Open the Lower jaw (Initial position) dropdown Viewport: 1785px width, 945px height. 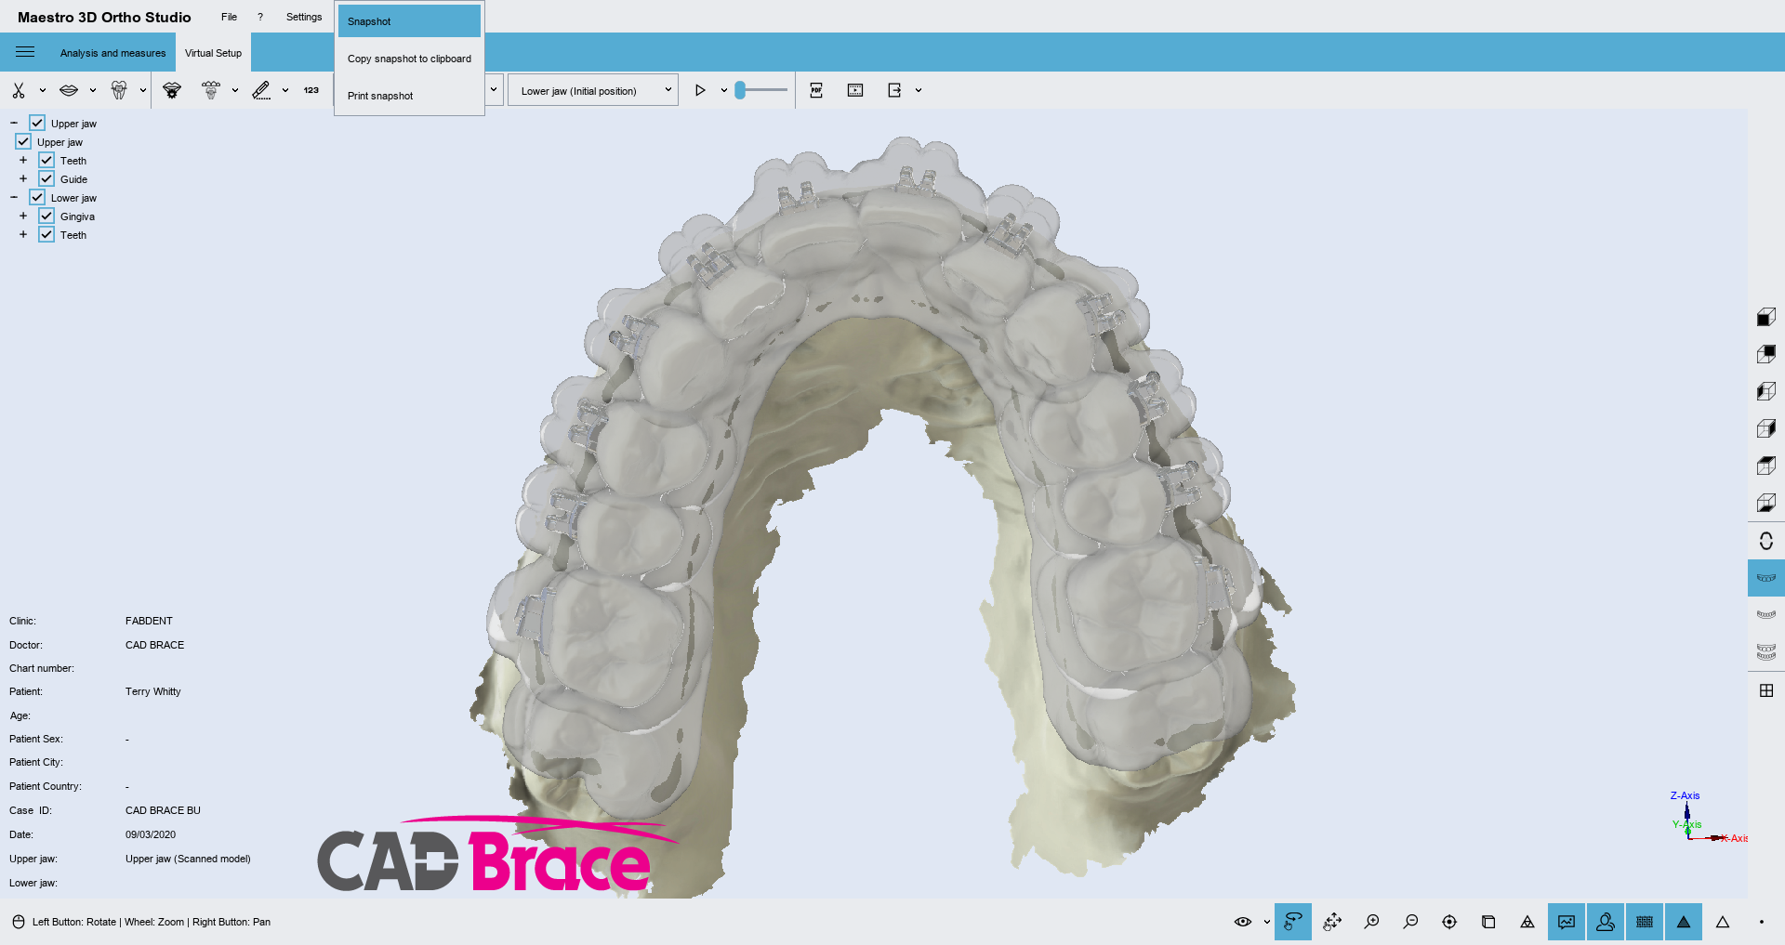pyautogui.click(x=593, y=90)
